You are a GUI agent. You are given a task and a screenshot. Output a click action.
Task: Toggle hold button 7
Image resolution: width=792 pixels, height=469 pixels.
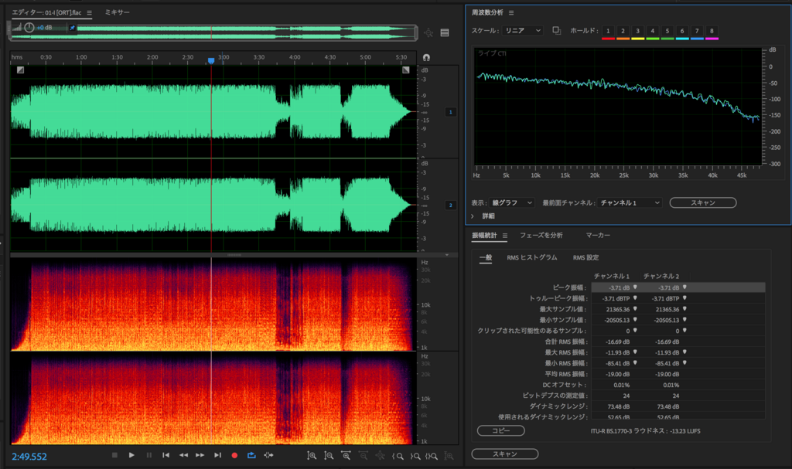coord(697,31)
